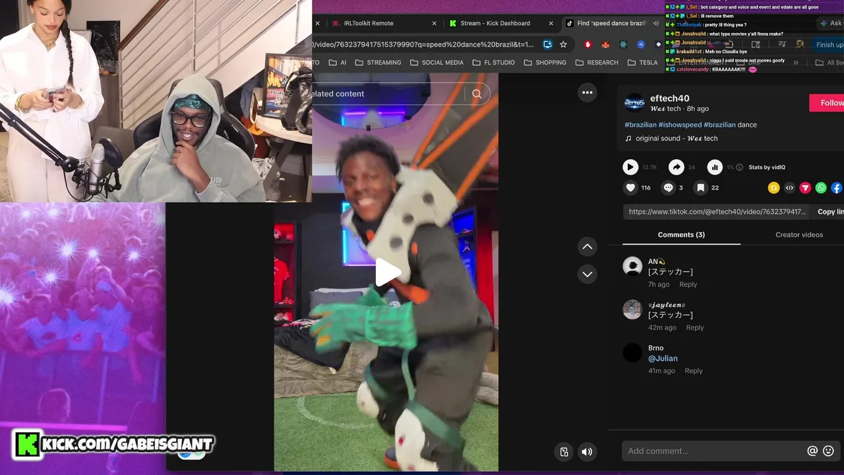This screenshot has height=475, width=844.
Task: Open the SHOPPING bookmarks folder
Action: point(545,63)
